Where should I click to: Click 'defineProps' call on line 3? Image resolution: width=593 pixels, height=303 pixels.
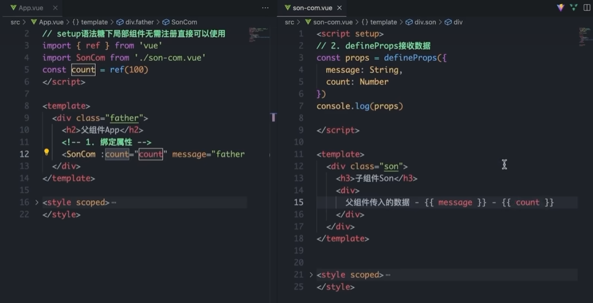(410, 58)
